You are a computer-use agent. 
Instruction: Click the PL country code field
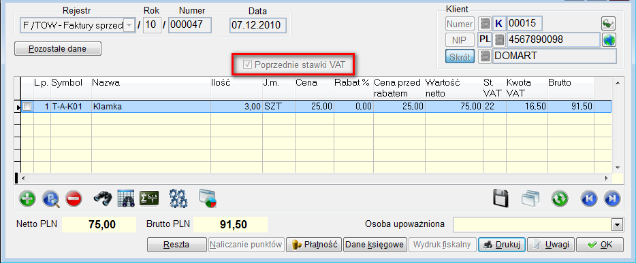[x=486, y=39]
